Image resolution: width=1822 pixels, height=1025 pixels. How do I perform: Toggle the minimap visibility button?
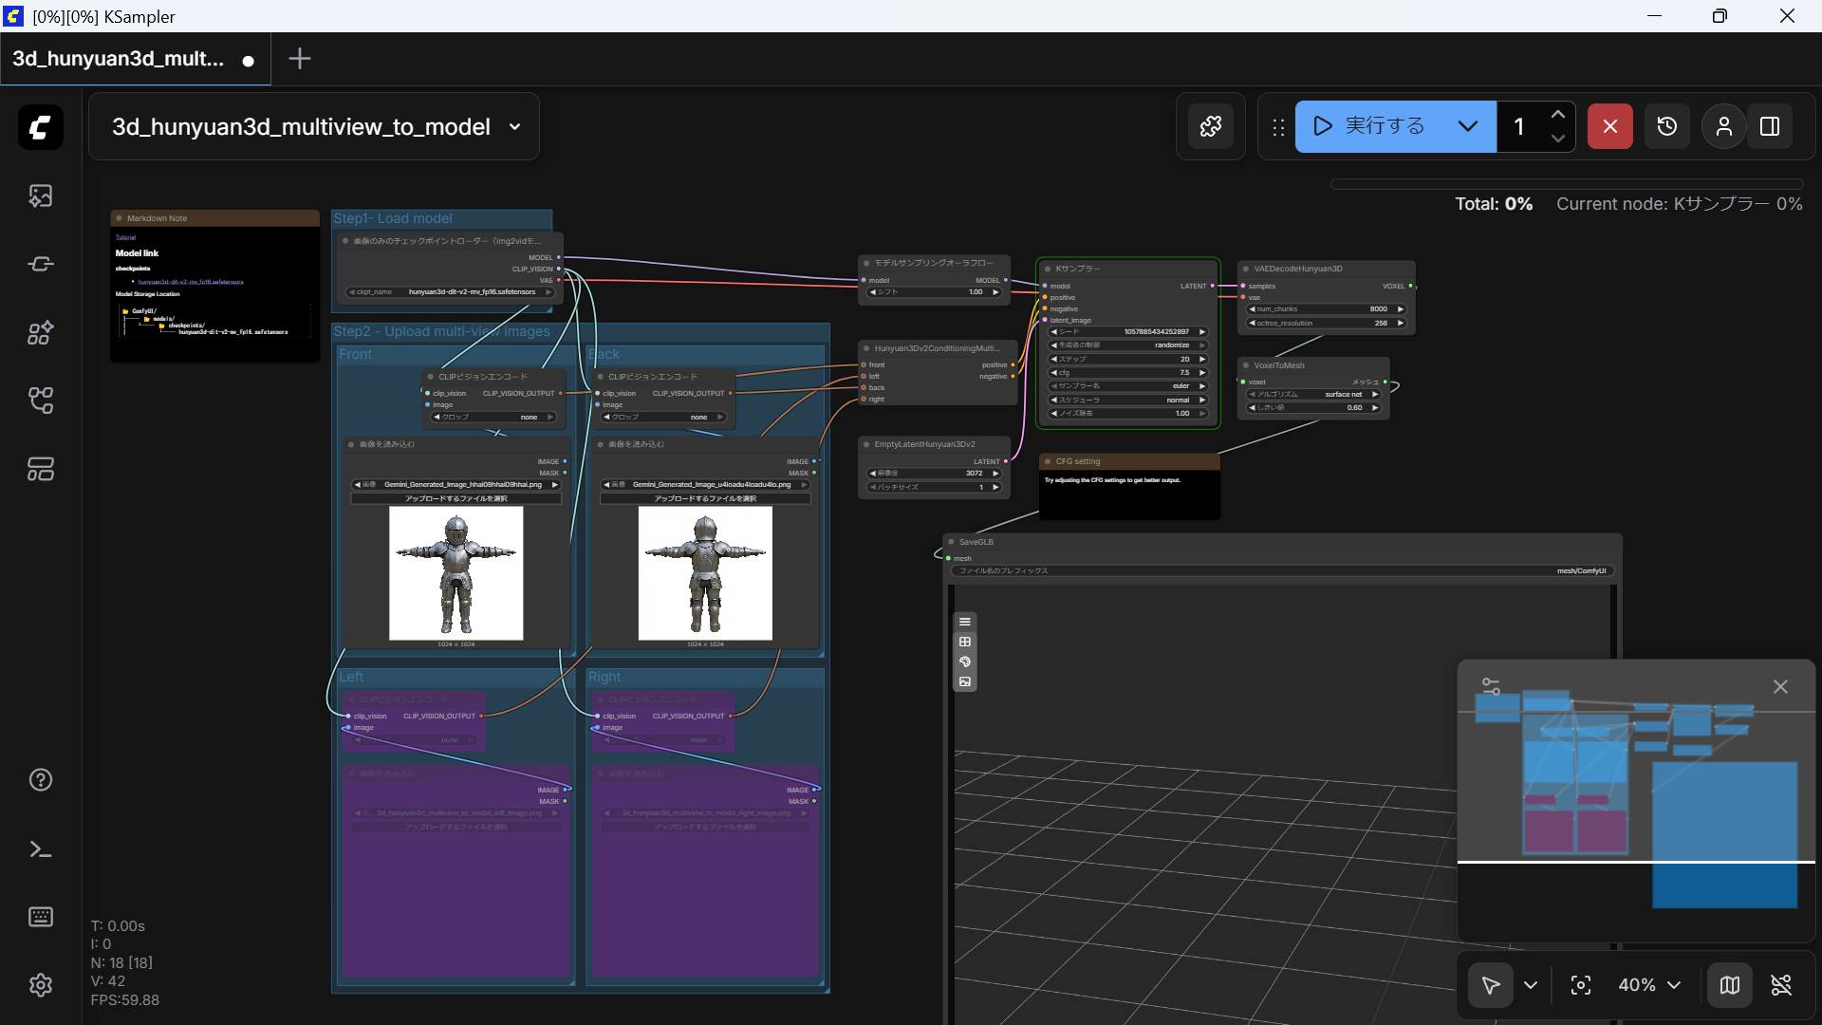click(x=1729, y=985)
